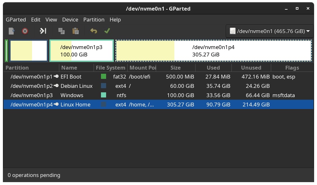Image resolution: width=317 pixels, height=185 pixels.
Task: Click the fat32 file system label
Action: [120, 77]
